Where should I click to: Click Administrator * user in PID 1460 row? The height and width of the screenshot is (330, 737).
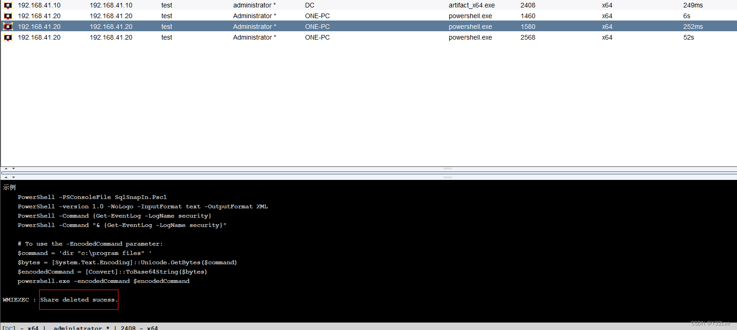pos(254,16)
